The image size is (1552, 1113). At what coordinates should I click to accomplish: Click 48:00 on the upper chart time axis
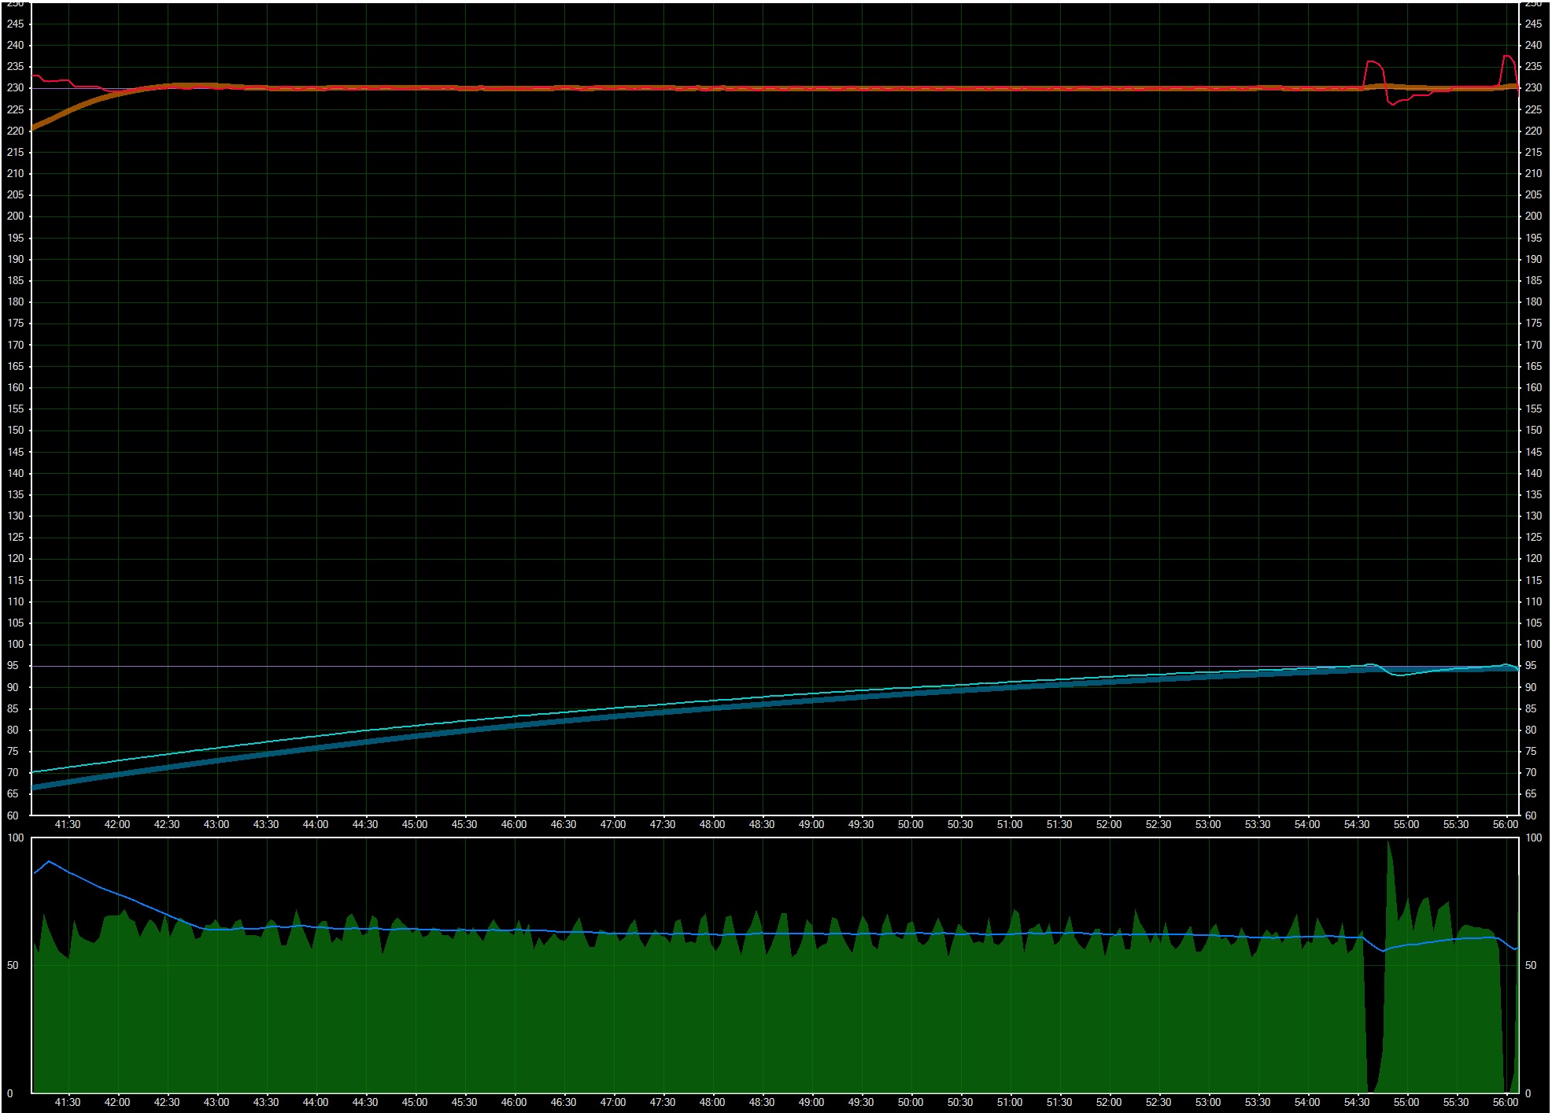712,825
